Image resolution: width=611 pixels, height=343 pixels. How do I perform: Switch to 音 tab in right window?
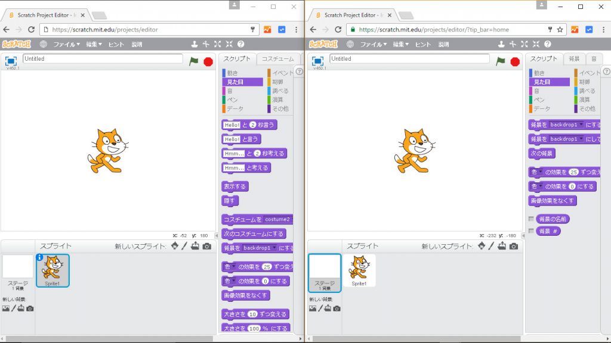pyautogui.click(x=594, y=59)
